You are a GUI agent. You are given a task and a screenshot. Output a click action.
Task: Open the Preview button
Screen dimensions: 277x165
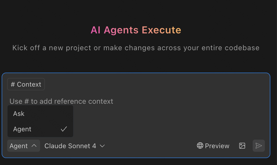pyautogui.click(x=213, y=146)
